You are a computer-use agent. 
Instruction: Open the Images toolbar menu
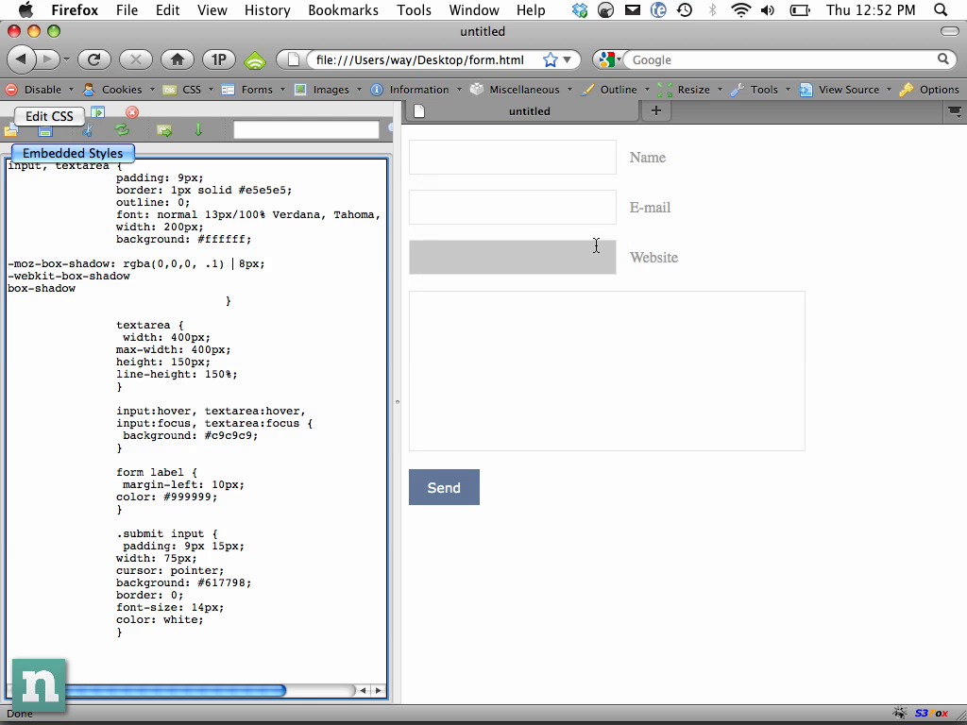(x=328, y=90)
